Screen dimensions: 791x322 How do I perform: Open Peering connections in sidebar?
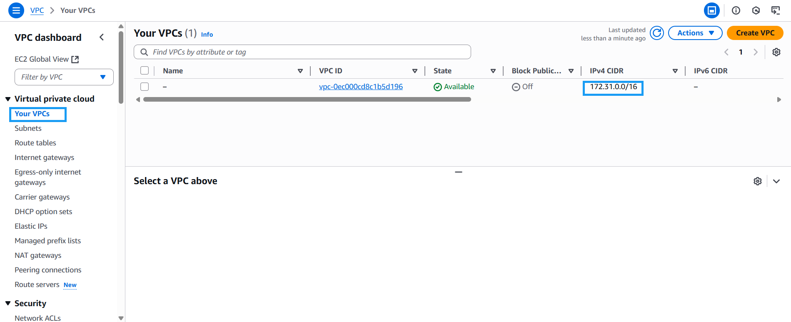pyautogui.click(x=48, y=270)
